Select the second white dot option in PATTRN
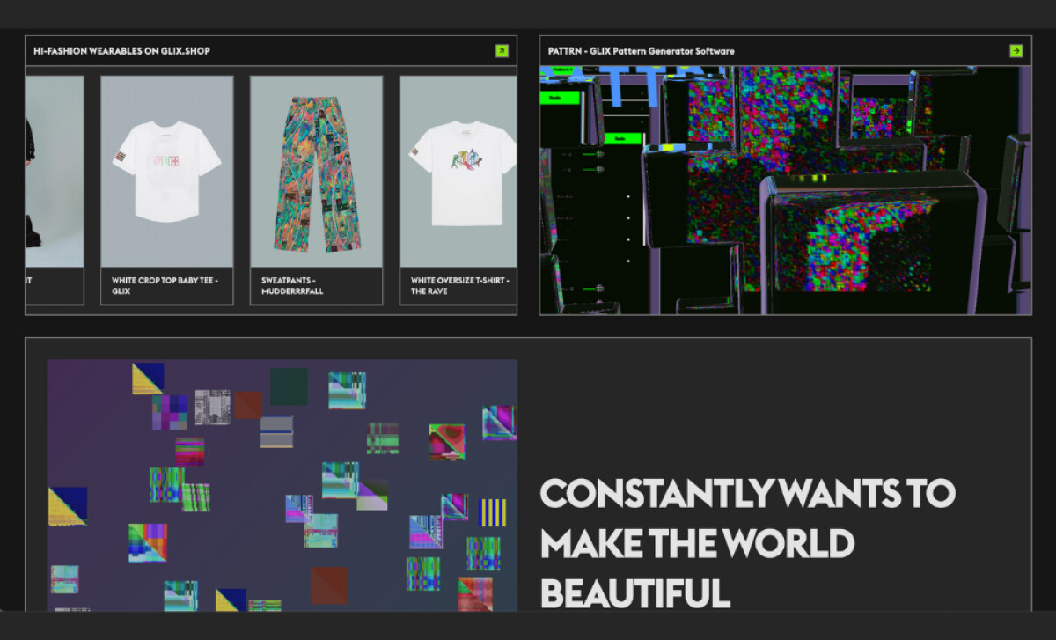The width and height of the screenshot is (1056, 640). (628, 217)
